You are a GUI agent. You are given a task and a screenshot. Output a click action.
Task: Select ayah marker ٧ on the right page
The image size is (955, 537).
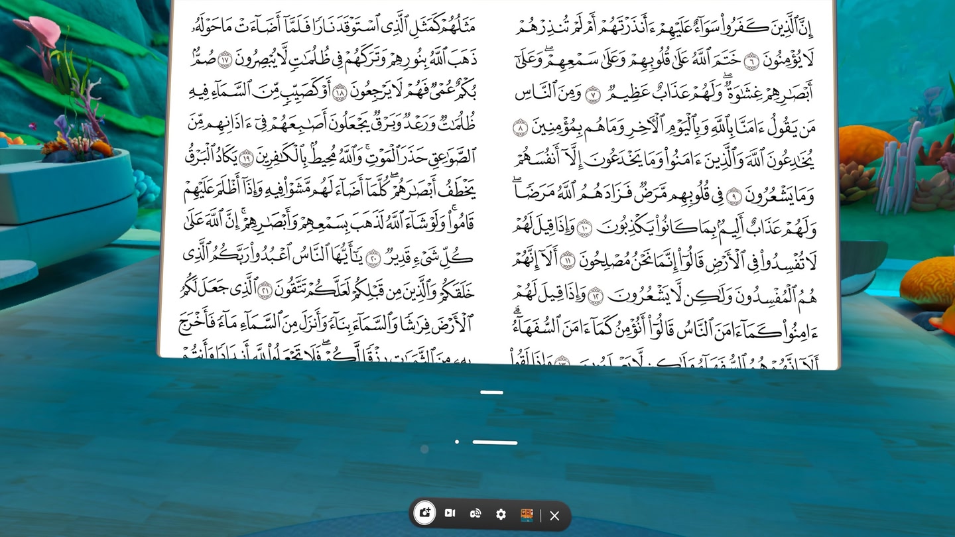coord(593,94)
